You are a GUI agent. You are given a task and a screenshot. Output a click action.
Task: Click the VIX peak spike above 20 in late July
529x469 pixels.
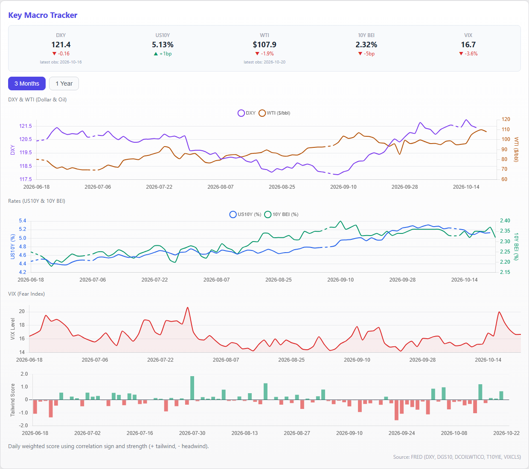188,308
